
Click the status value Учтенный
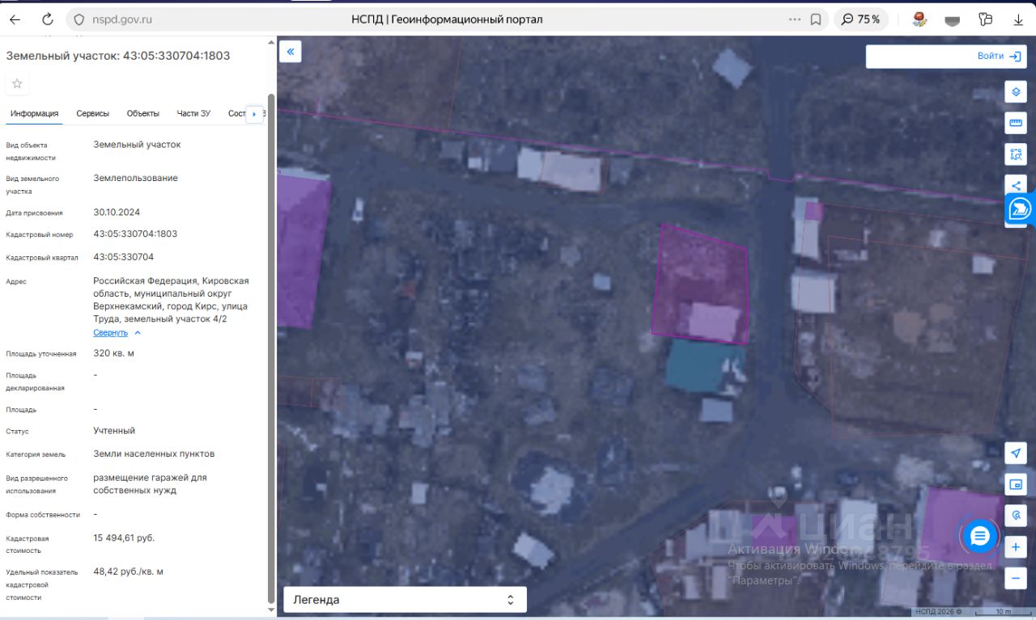pos(114,431)
